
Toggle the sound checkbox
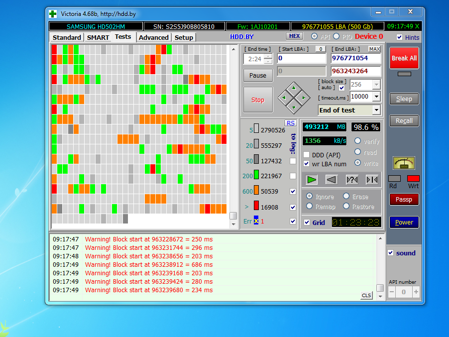click(391, 253)
